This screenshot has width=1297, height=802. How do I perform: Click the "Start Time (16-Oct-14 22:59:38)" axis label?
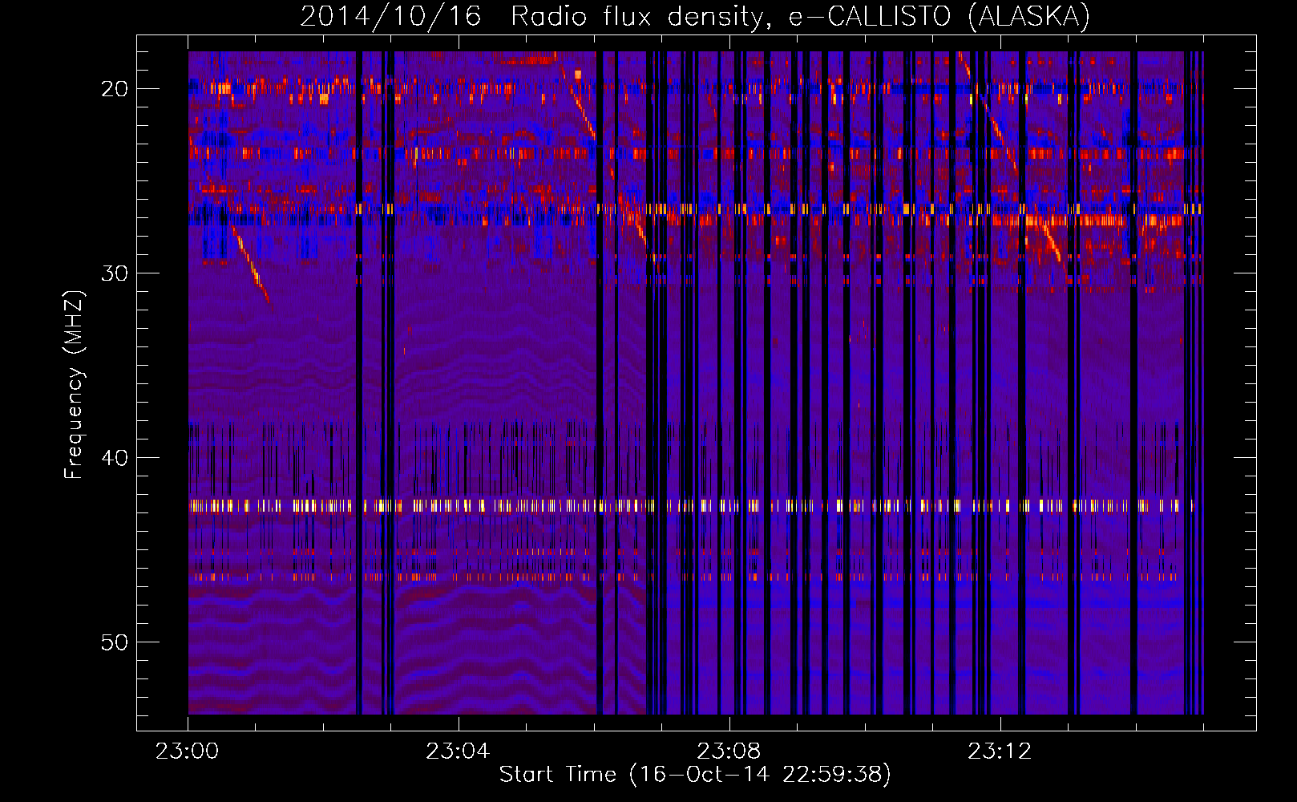tap(695, 775)
